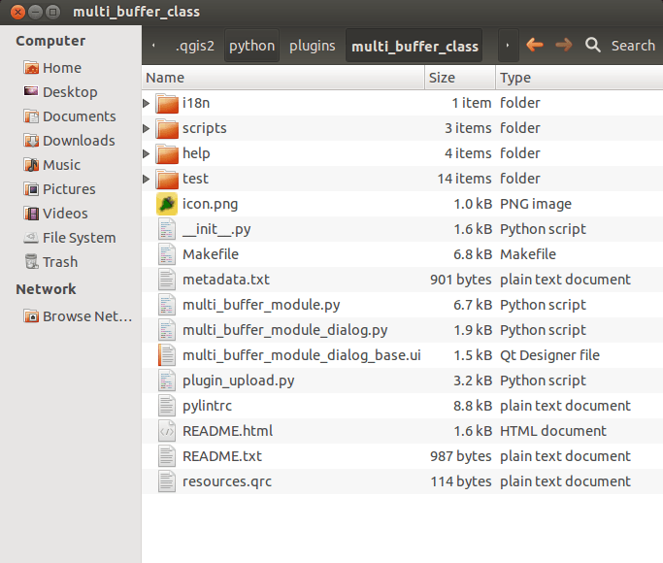This screenshot has width=663, height=563.
Task: Click the __init__.py file icon
Action: [x=167, y=229]
